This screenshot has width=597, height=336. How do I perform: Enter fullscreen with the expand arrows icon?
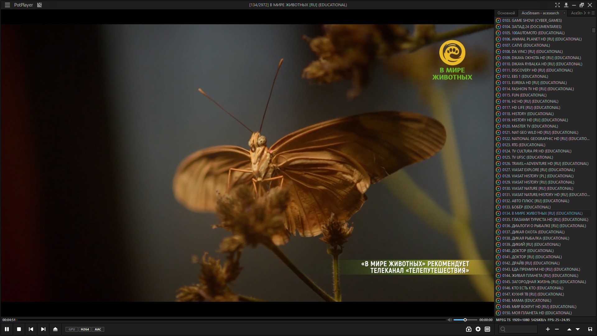[x=558, y=5]
